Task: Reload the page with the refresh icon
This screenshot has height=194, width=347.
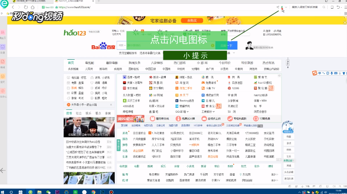Action: pyautogui.click(x=26, y=7)
